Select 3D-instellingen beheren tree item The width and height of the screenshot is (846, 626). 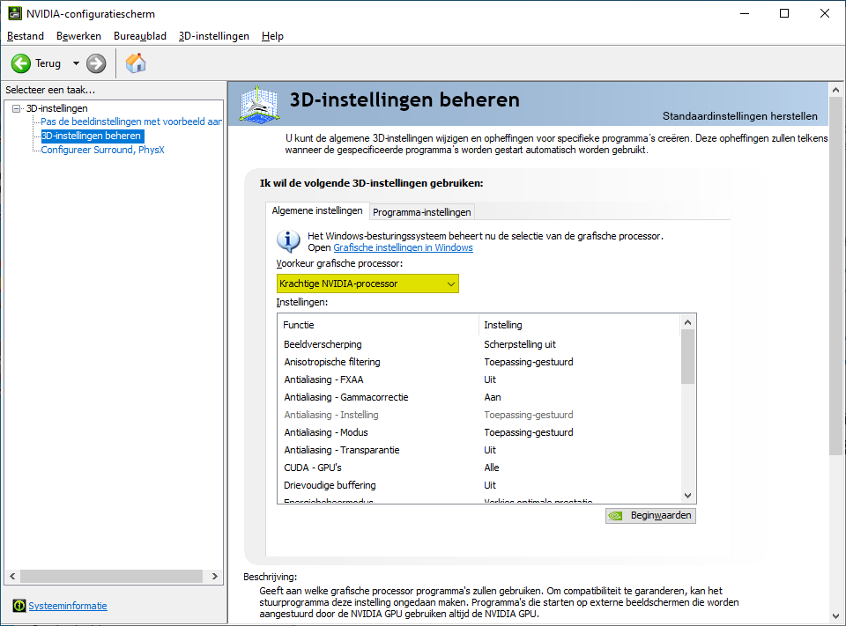(91, 136)
